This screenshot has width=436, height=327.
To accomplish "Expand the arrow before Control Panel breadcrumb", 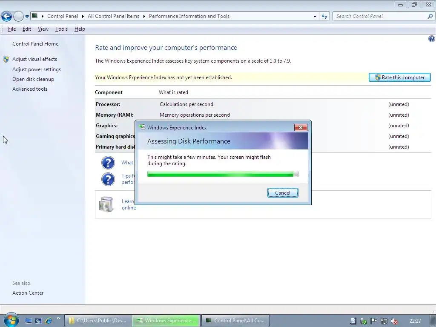I will [x=42, y=17].
